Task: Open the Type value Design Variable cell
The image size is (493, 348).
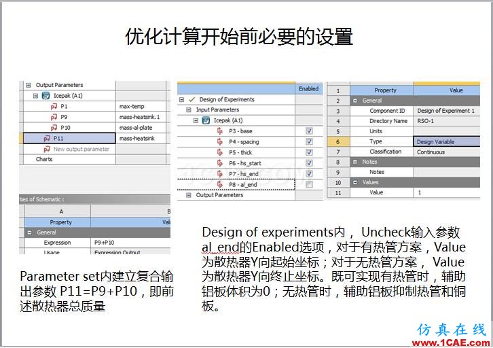Action: tap(447, 141)
